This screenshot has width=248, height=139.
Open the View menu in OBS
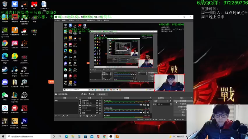pos(72,20)
